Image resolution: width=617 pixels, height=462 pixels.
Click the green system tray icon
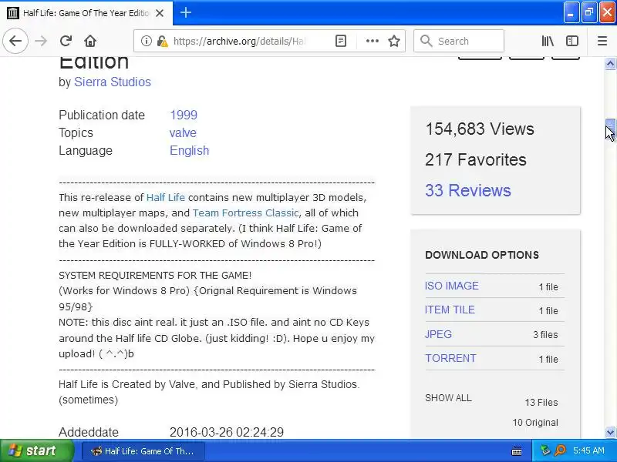tap(545, 450)
